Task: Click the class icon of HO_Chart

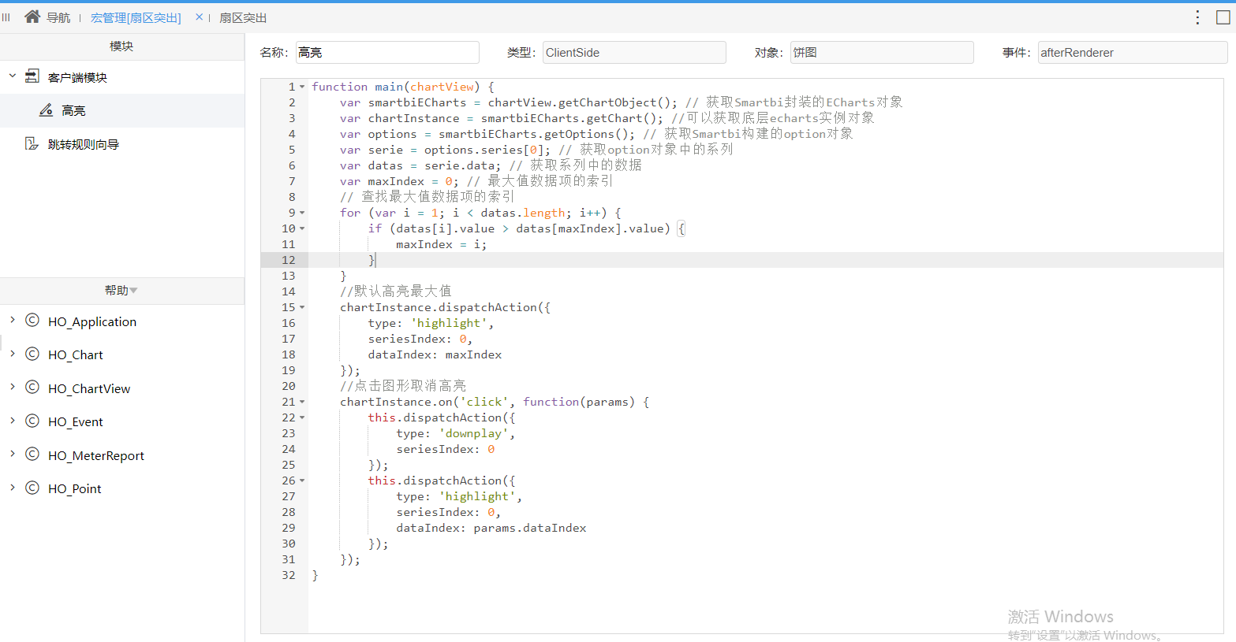Action: pos(32,354)
